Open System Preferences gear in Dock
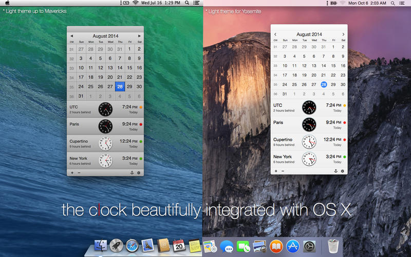The width and height of the screenshot is (411, 257). point(310,247)
